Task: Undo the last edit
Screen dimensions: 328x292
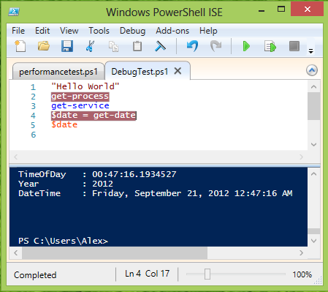Action: click(192, 46)
